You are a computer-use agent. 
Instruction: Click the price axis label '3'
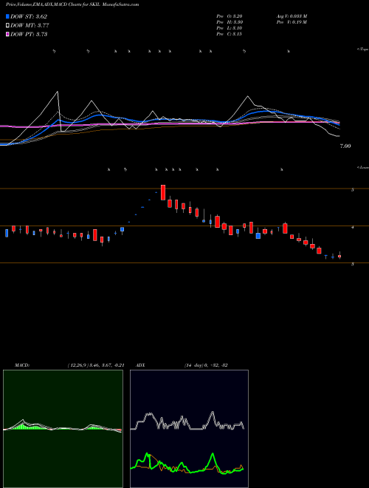point(352,264)
